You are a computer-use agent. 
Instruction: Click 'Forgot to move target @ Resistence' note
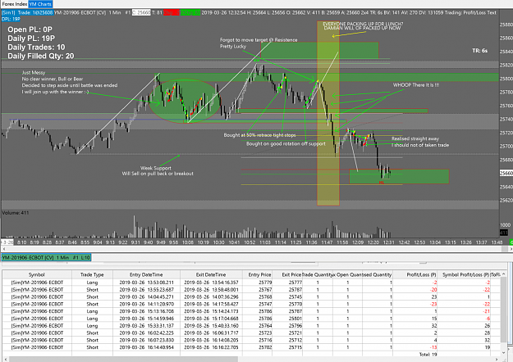[259, 40]
